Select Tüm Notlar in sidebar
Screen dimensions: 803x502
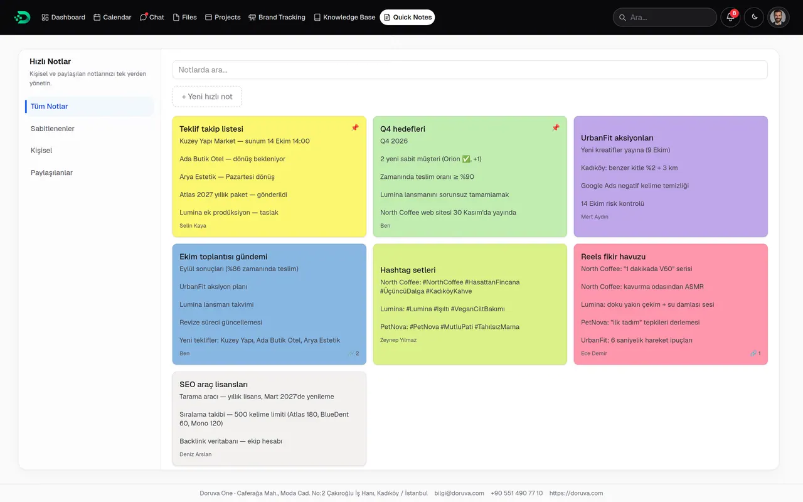[90, 107]
